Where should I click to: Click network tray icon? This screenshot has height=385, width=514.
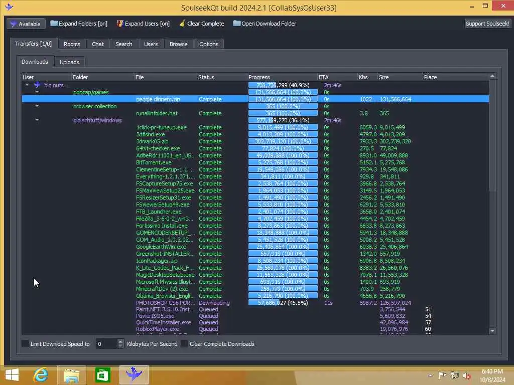tap(455, 375)
